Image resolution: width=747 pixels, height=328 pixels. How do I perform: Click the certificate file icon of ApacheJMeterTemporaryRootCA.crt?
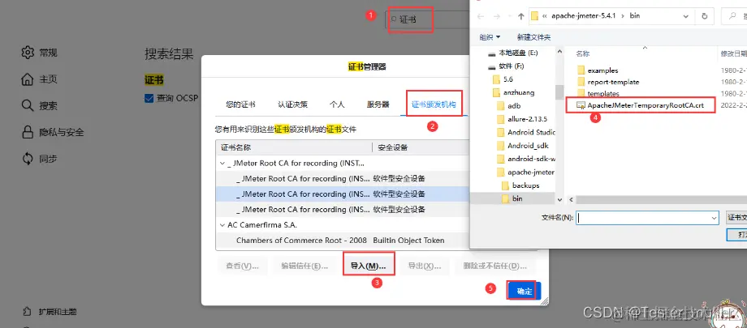(x=581, y=105)
